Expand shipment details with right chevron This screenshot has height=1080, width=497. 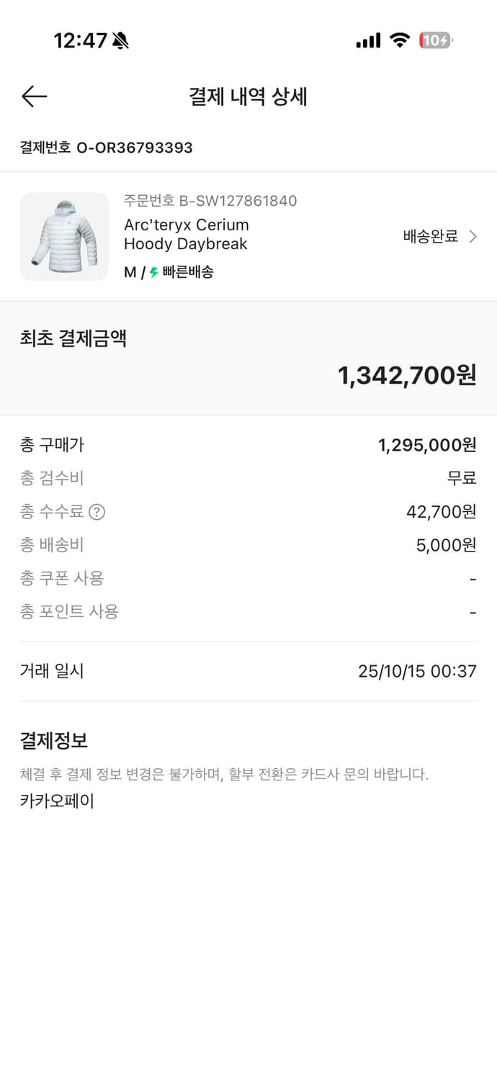click(473, 236)
